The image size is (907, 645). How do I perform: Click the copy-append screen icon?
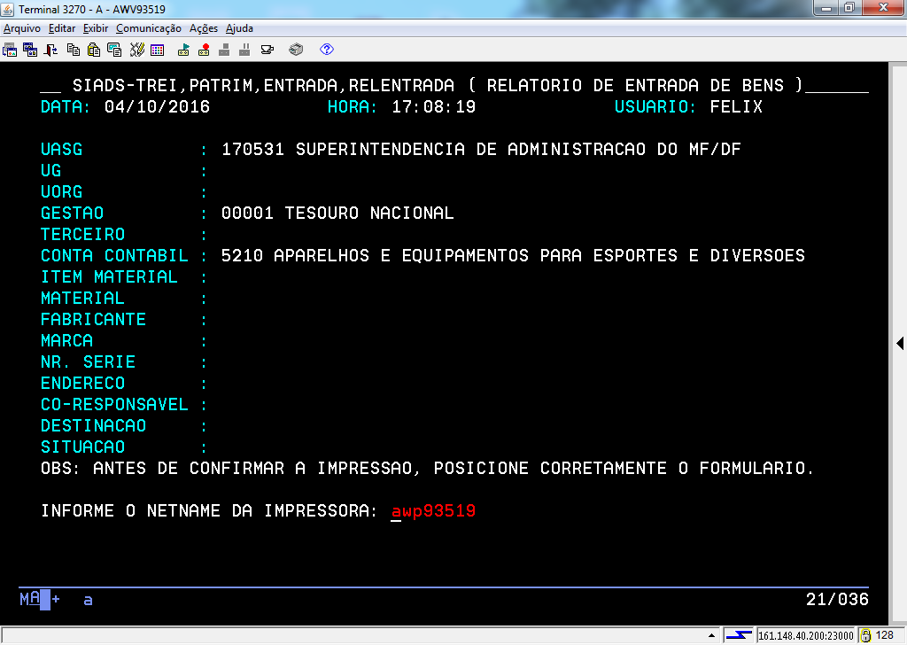point(114,50)
